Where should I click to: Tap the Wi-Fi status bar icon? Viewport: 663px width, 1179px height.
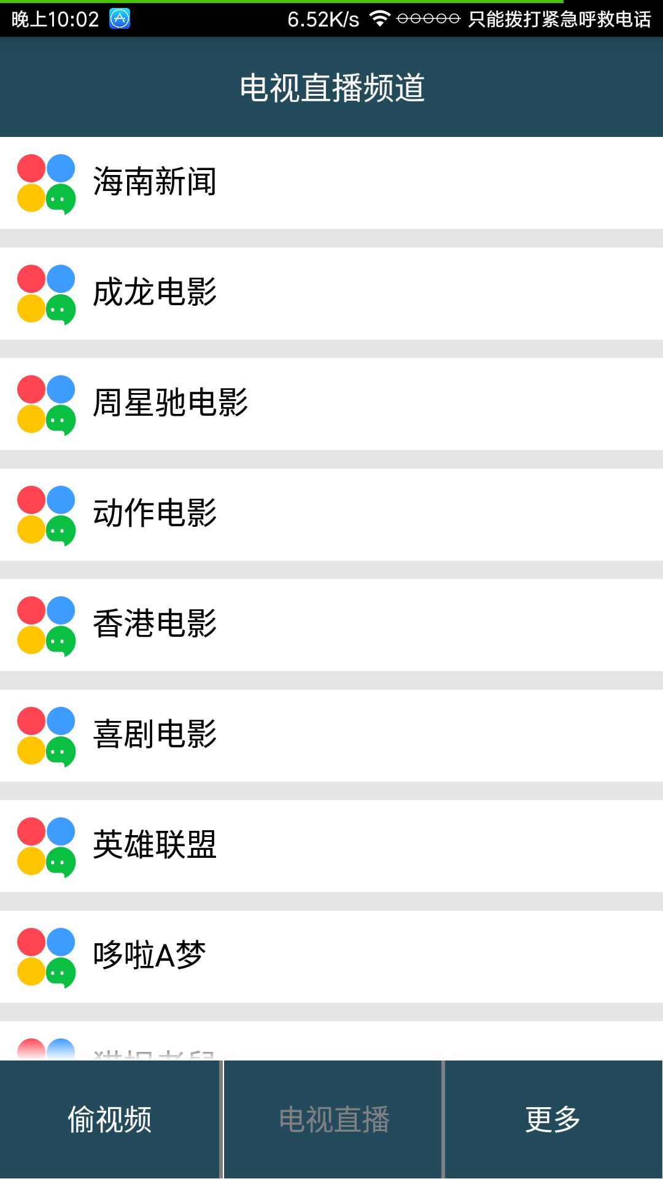pyautogui.click(x=380, y=19)
